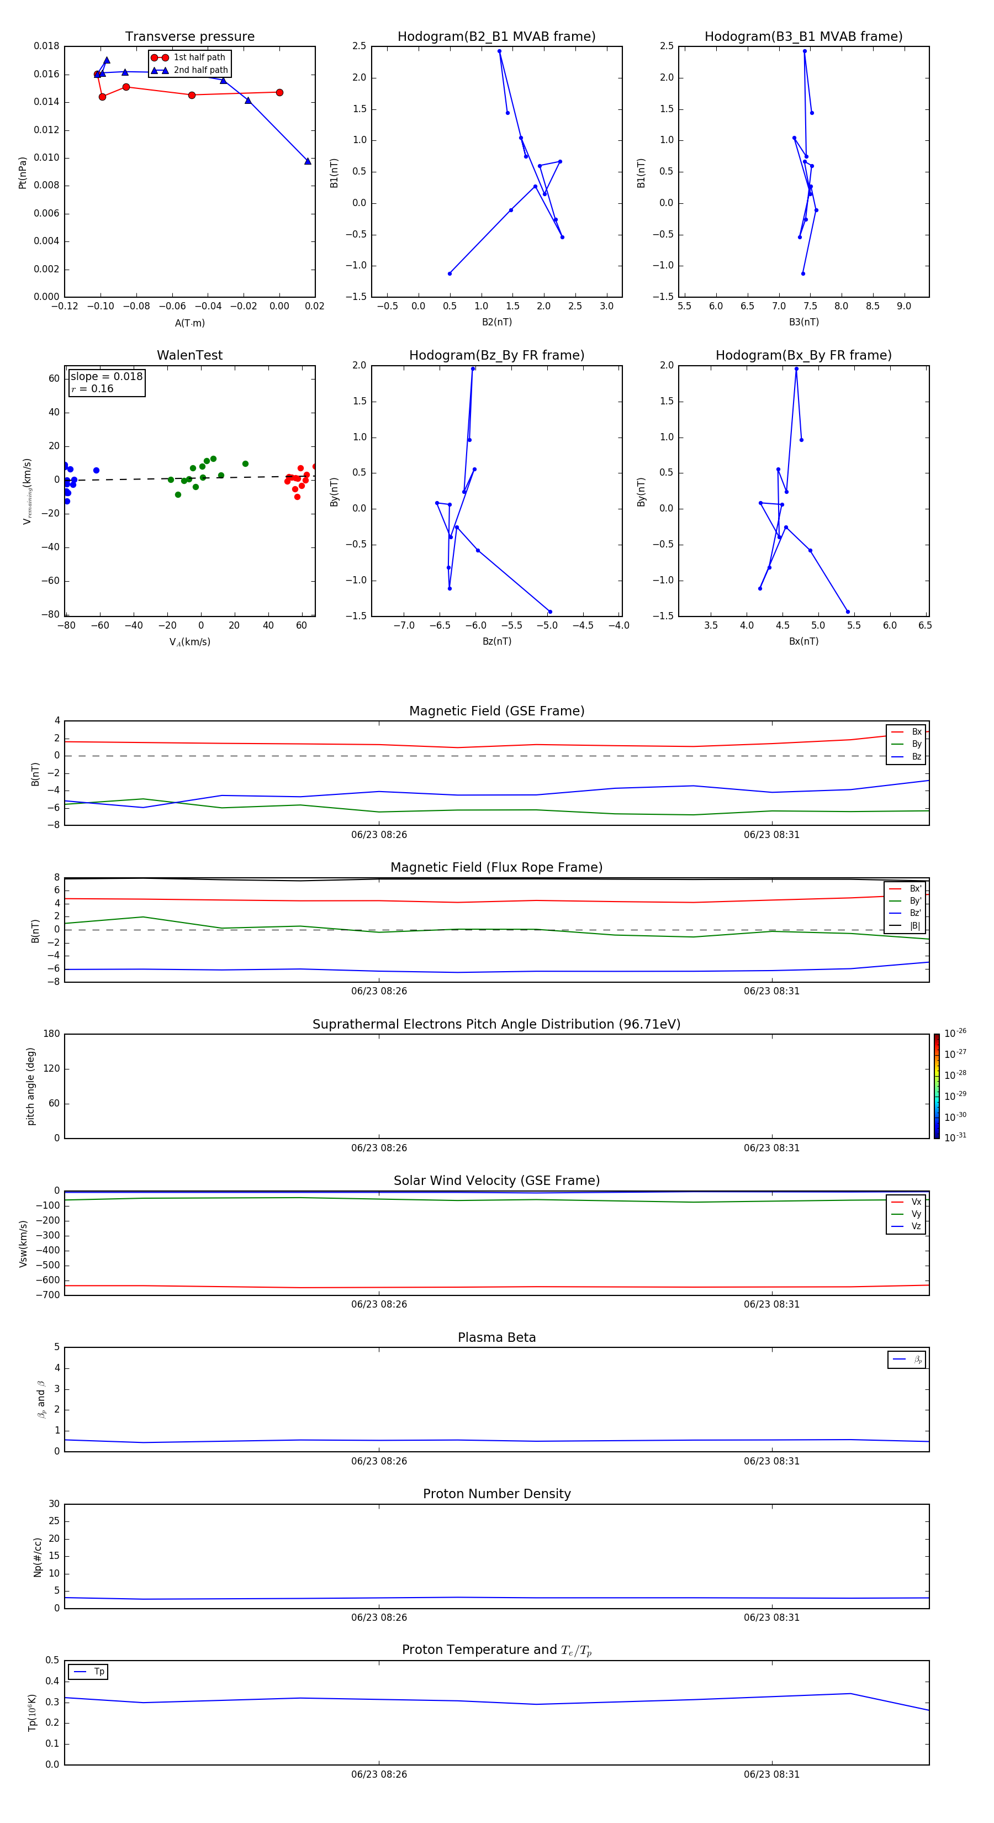Click '06/23 08:26' tick under Proton Temperature plot
This screenshot has height=1823, width=994.
pos(379,1774)
